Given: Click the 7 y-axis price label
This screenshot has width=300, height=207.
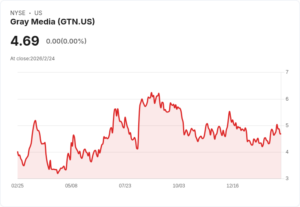Looking at the screenshot, I should click(x=287, y=72).
